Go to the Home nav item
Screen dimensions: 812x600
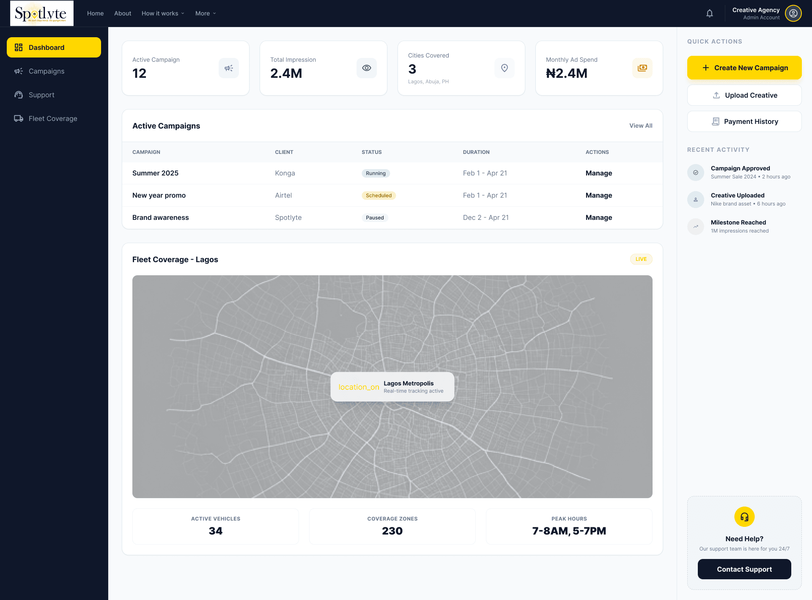pyautogui.click(x=96, y=14)
